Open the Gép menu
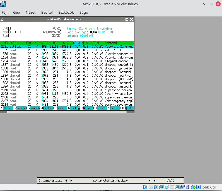This screenshot has width=222, height=191. point(16,13)
